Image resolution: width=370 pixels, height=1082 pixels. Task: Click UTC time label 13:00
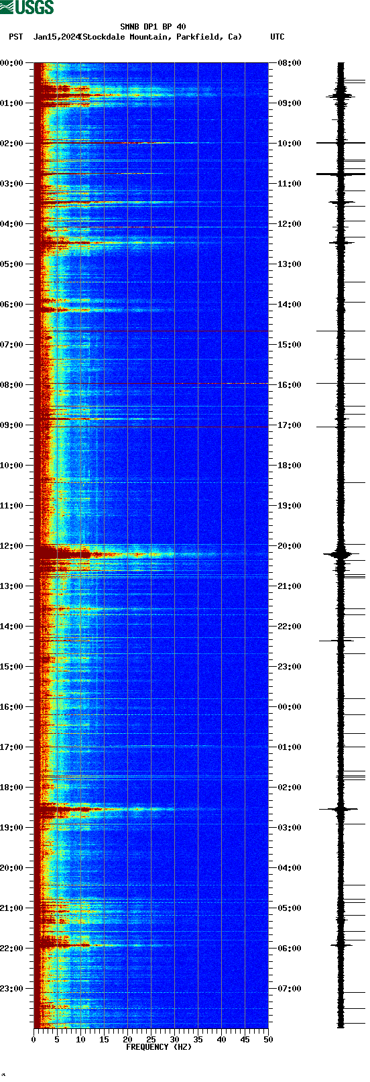290,264
